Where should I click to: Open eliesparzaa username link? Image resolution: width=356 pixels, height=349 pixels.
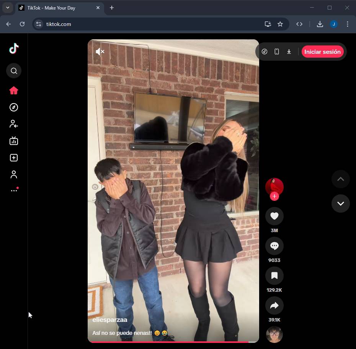pyautogui.click(x=110, y=320)
